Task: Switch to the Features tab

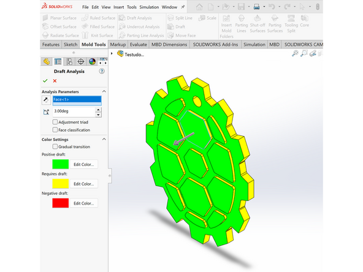Action: 51,44
